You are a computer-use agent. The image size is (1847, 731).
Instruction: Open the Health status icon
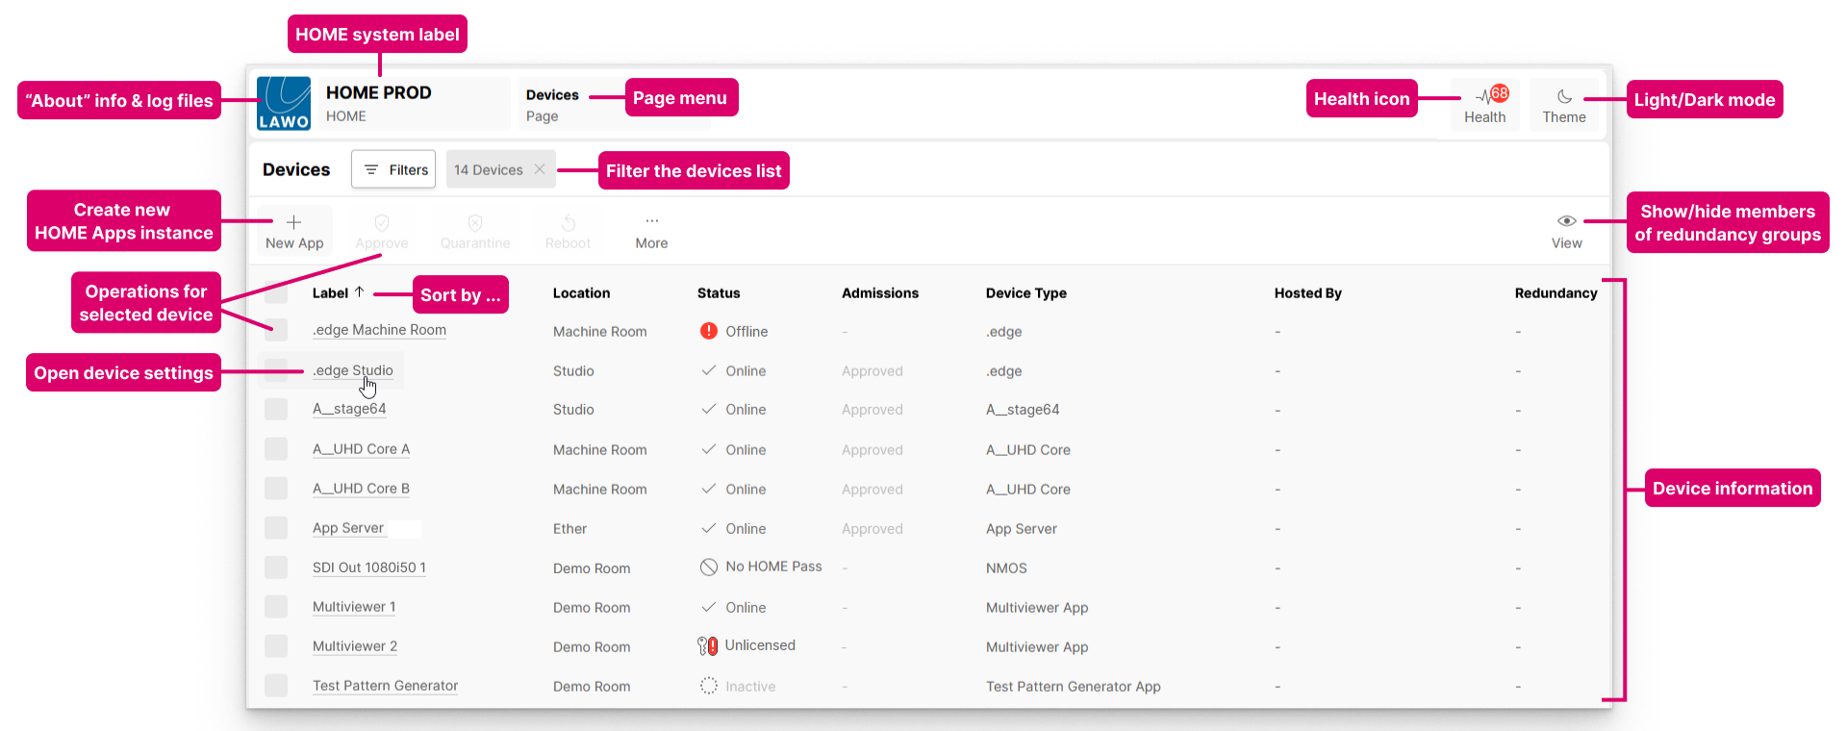click(x=1484, y=96)
